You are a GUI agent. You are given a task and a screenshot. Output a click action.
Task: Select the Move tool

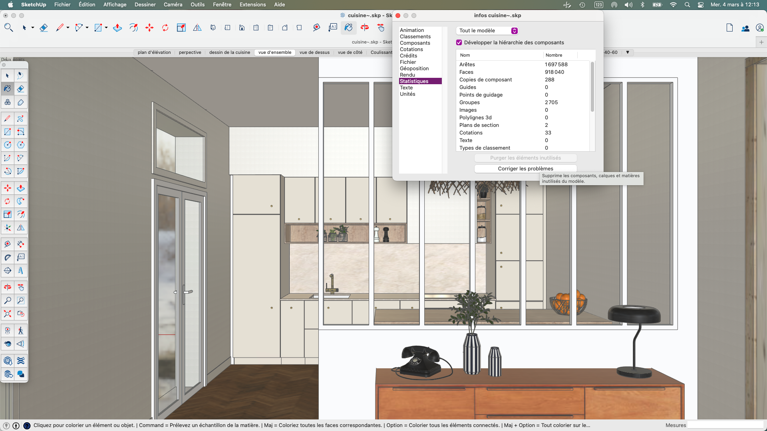pos(149,28)
